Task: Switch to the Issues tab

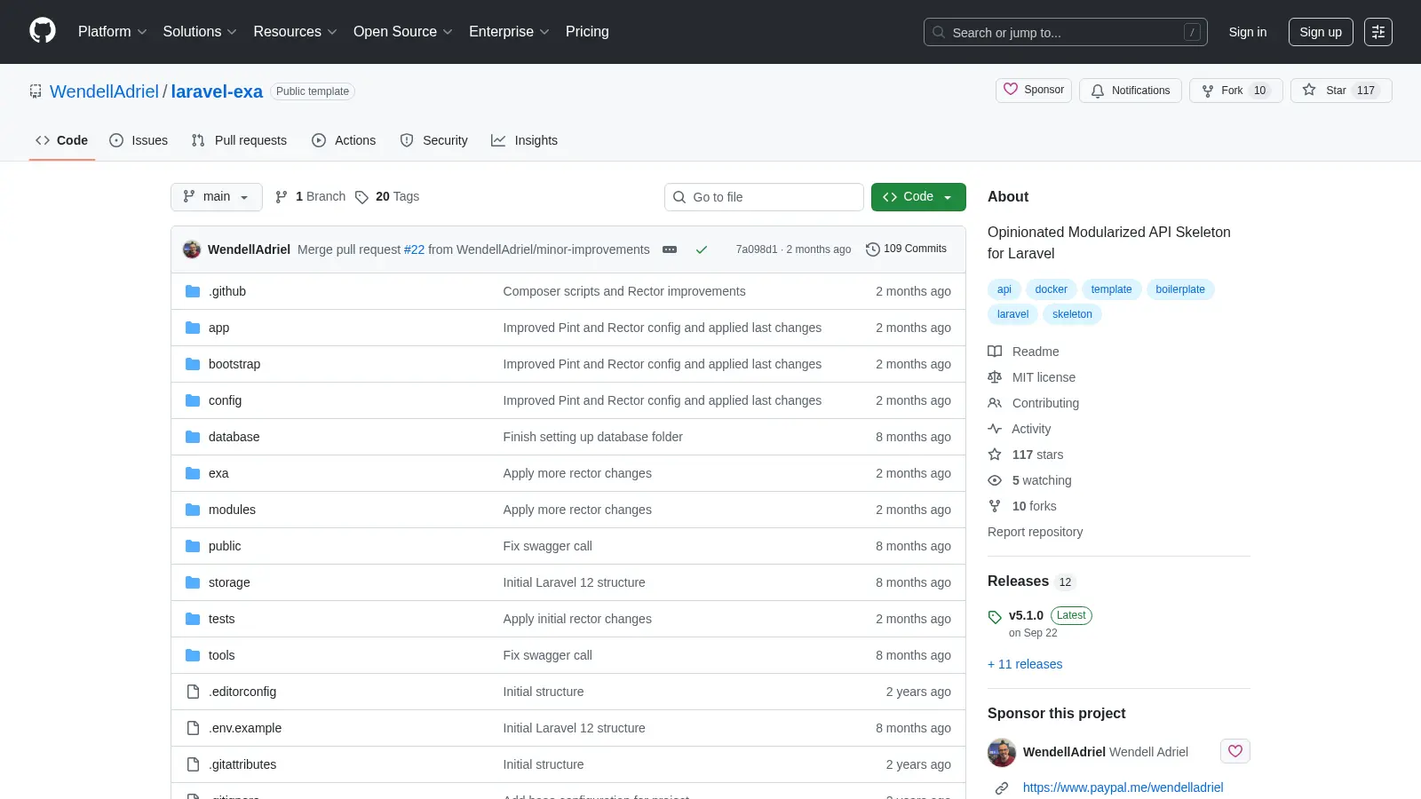Action: coord(139,140)
